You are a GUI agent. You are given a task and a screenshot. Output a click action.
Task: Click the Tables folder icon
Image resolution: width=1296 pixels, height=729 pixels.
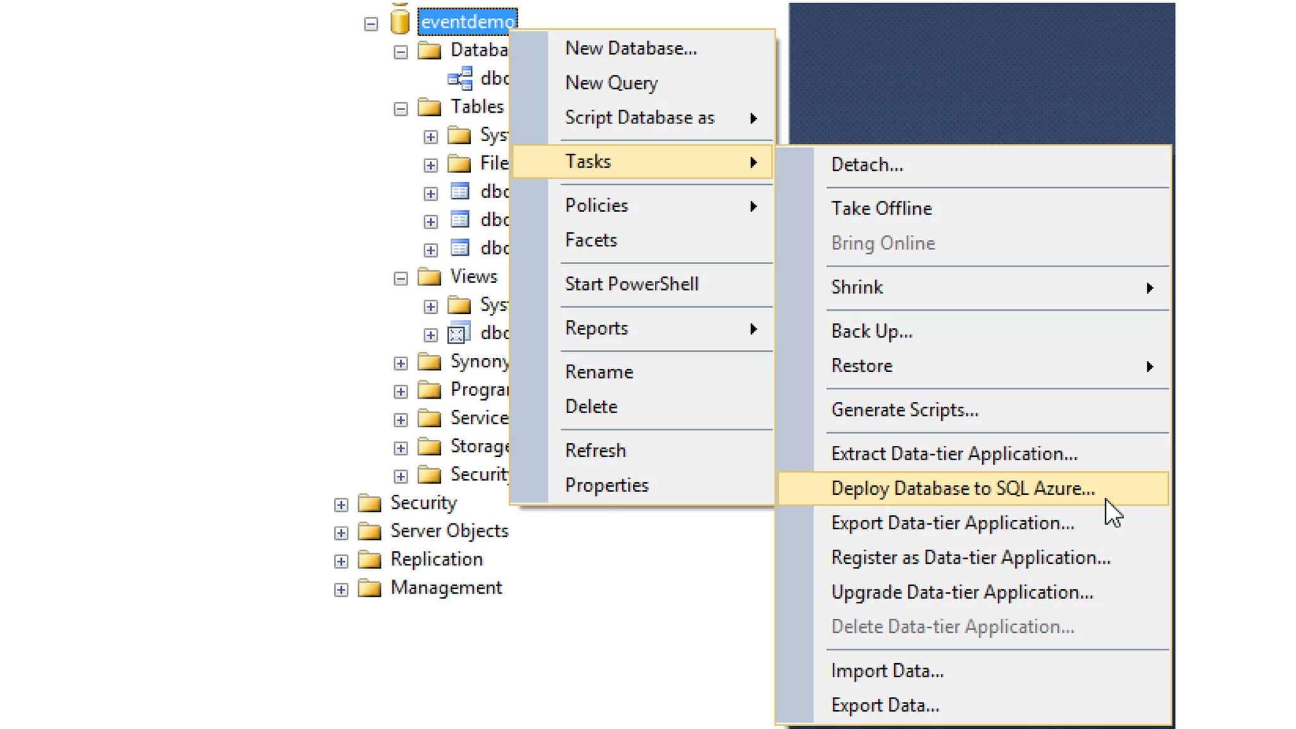[430, 107]
